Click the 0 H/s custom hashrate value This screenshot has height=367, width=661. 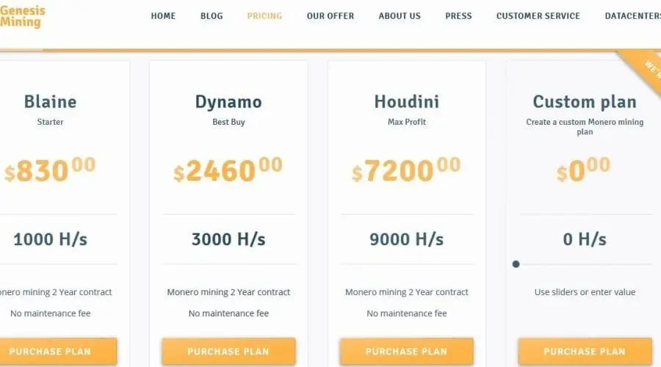click(x=585, y=239)
